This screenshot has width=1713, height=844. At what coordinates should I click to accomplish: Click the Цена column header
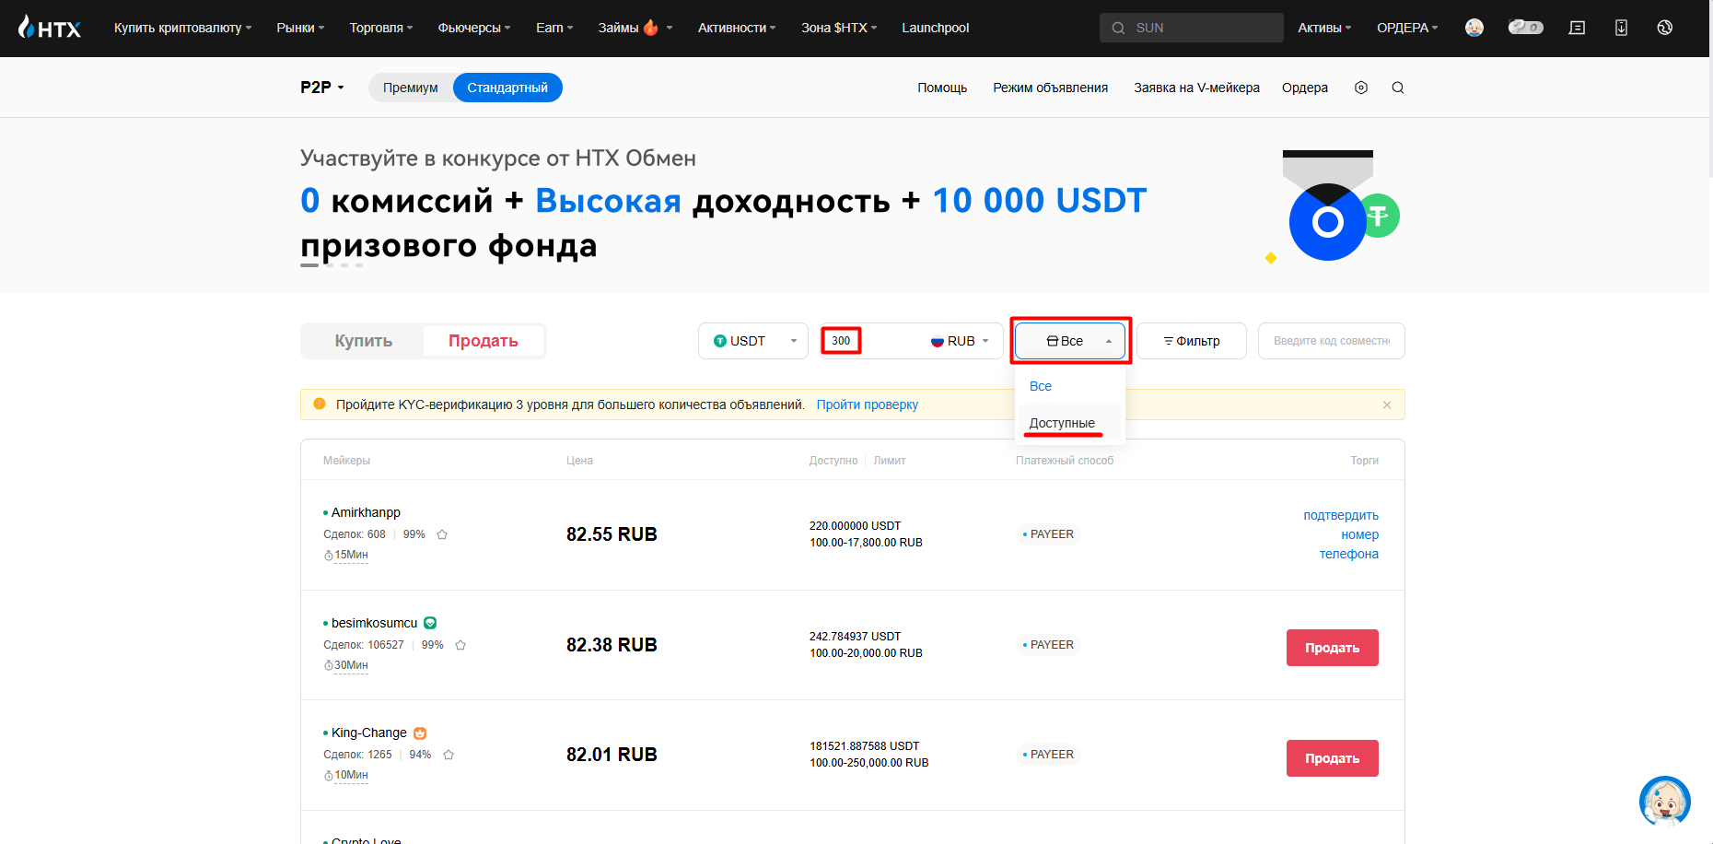coord(579,461)
